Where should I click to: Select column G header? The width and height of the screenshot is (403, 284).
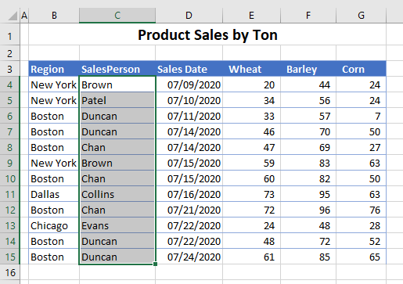(361, 16)
